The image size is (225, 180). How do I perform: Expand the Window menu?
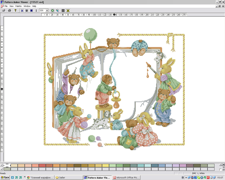(x=27, y=6)
